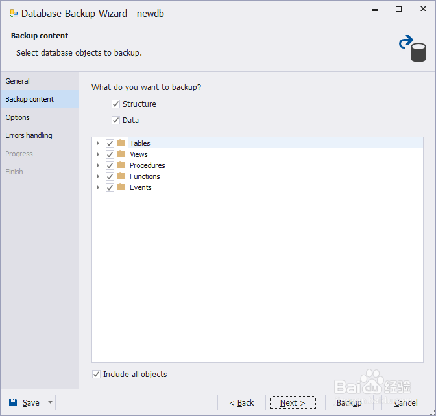Select the Backup content page

click(40, 99)
